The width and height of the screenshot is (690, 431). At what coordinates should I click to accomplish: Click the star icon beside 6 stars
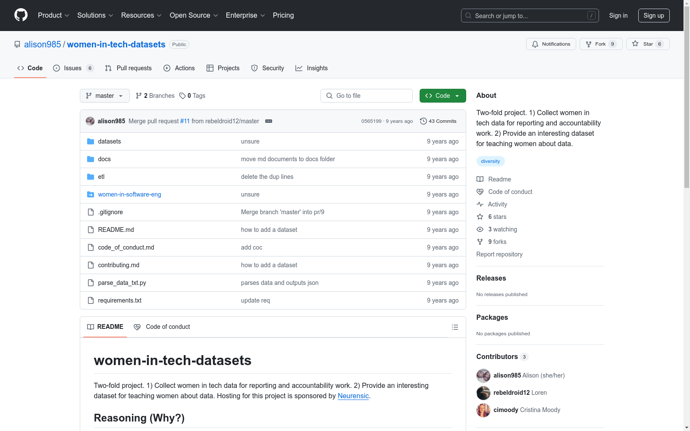[x=480, y=217]
